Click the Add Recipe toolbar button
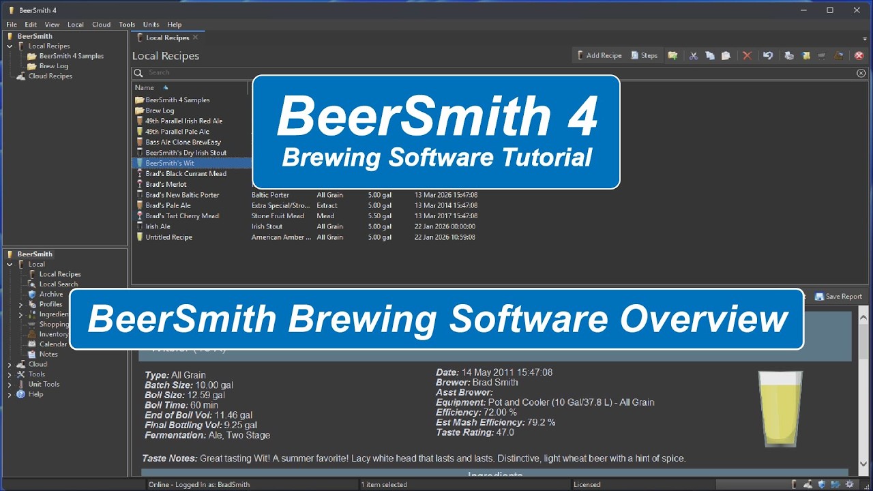Screen dimensions: 873x491 pyautogui.click(x=600, y=55)
